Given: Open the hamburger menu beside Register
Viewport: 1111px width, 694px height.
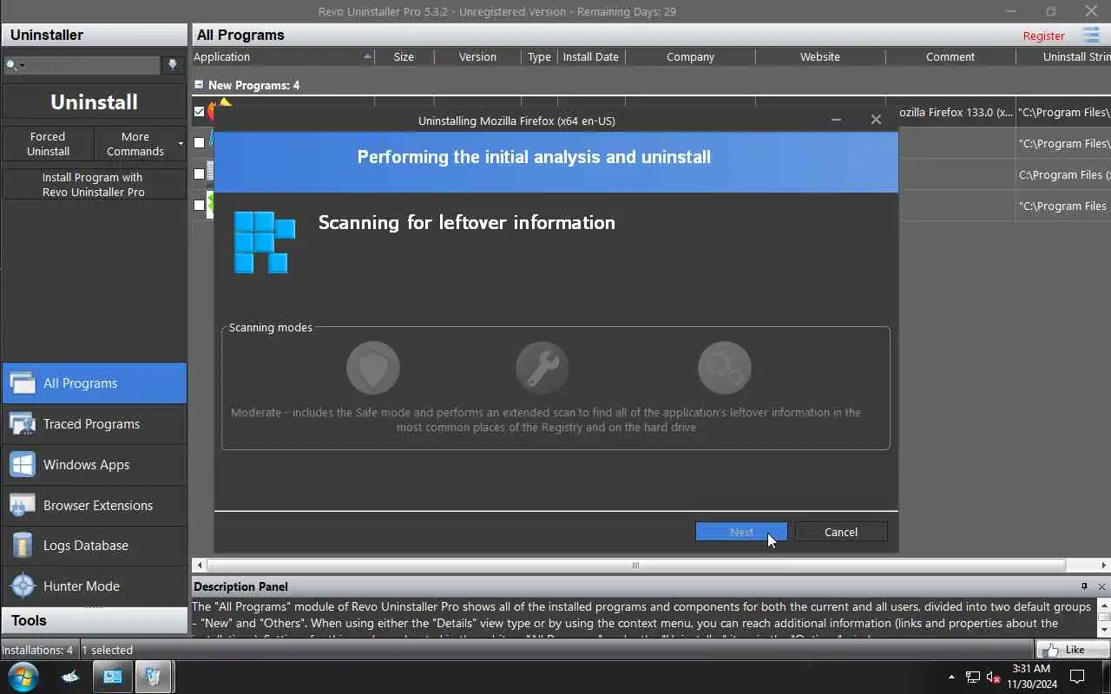Looking at the screenshot, I should click(1091, 35).
